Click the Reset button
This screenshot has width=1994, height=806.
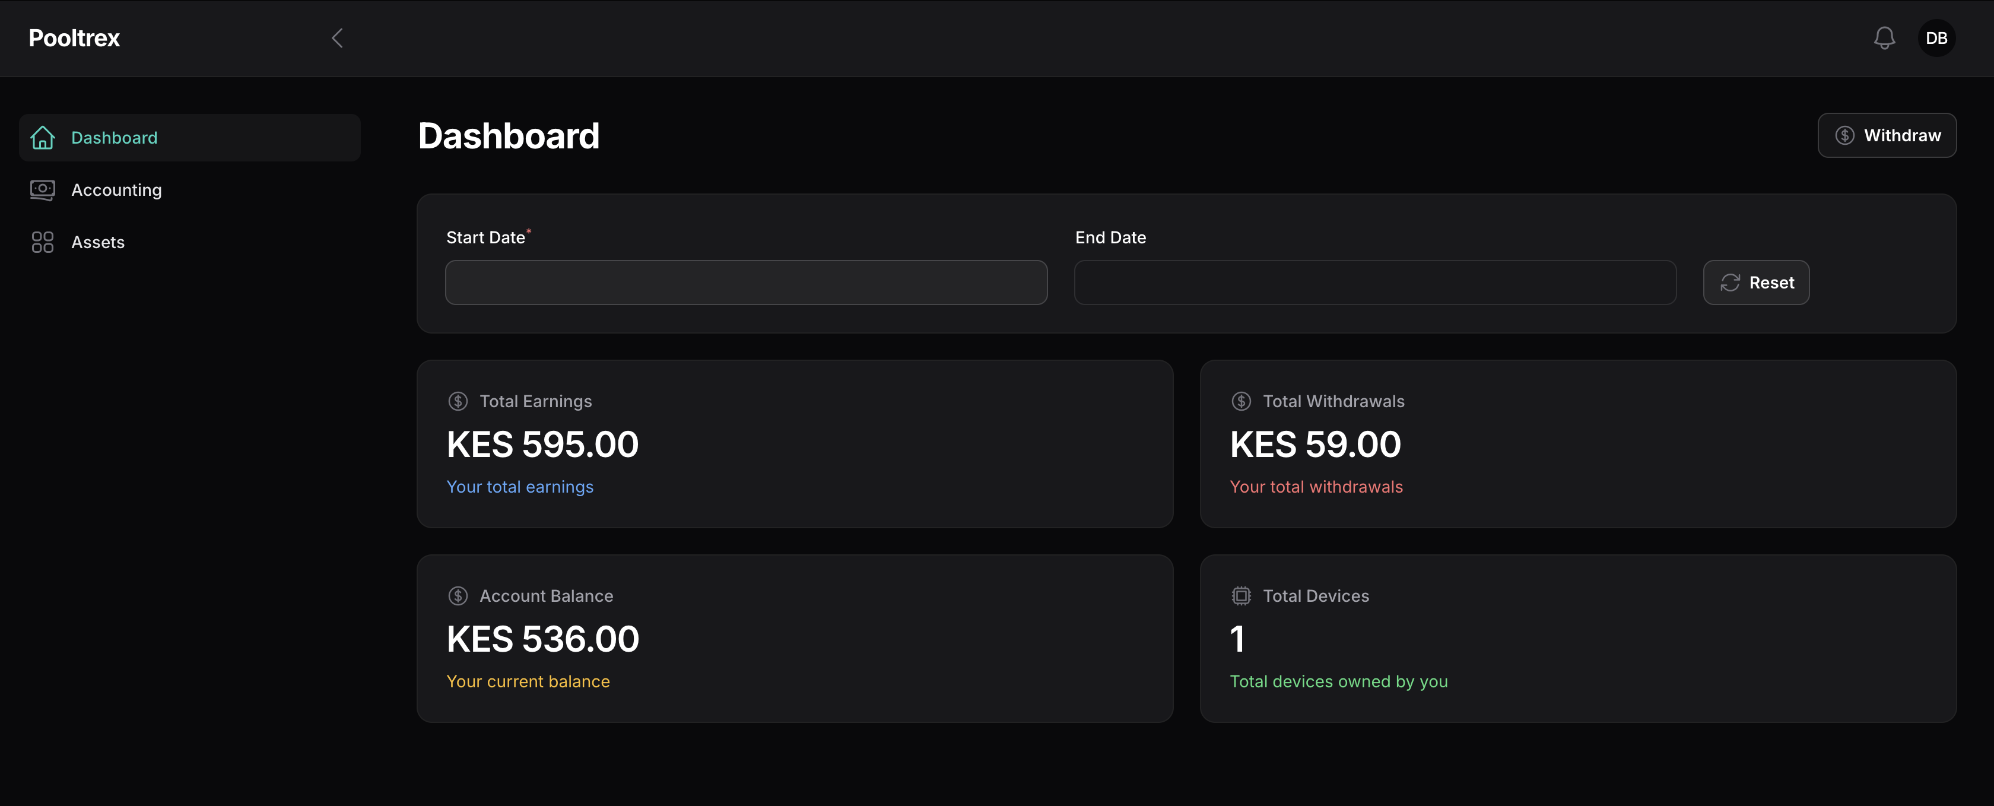[1755, 283]
